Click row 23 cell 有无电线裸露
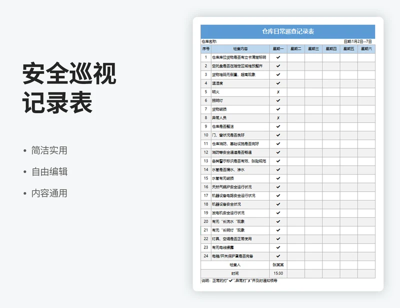 240,247
